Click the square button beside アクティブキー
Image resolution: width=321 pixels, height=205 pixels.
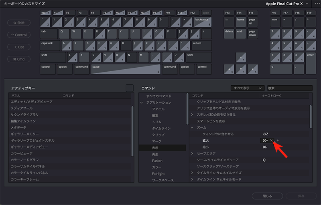(130, 88)
